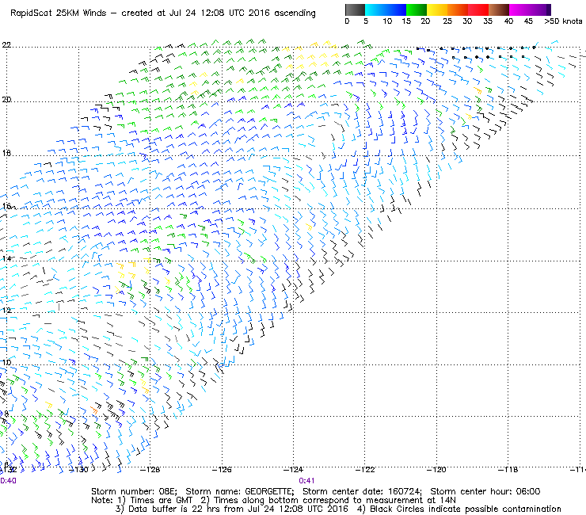The image size is (586, 515).
Task: Click the magenta 40-45 knots legend swatch
Action: click(x=519, y=10)
